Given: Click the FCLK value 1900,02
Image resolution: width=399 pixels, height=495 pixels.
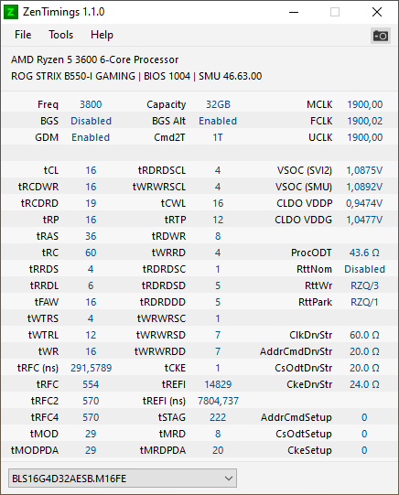Looking at the screenshot, I should tap(364, 121).
